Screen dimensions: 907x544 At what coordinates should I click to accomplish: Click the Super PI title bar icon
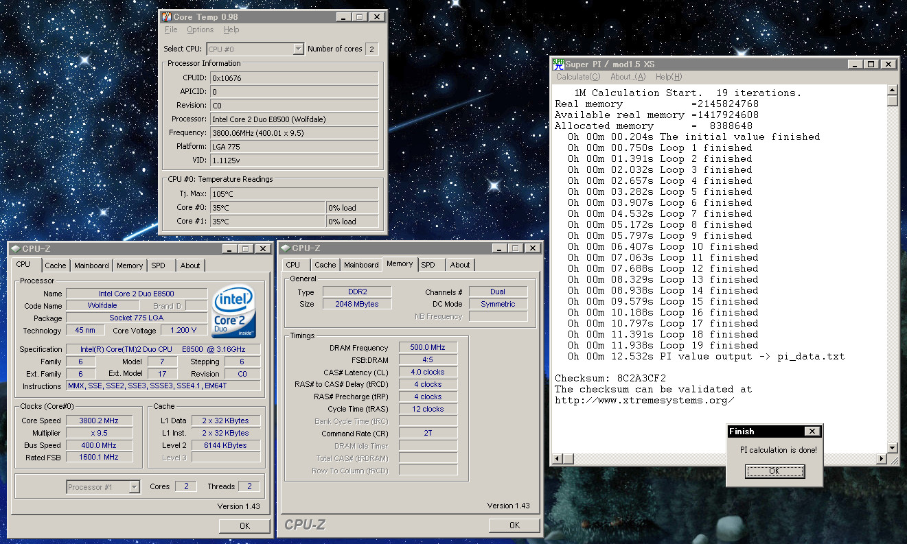pos(558,64)
